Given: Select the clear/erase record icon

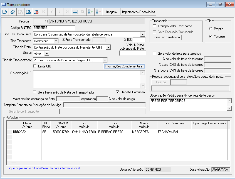Looking at the screenshot, I should pyautogui.click(x=13, y=12).
